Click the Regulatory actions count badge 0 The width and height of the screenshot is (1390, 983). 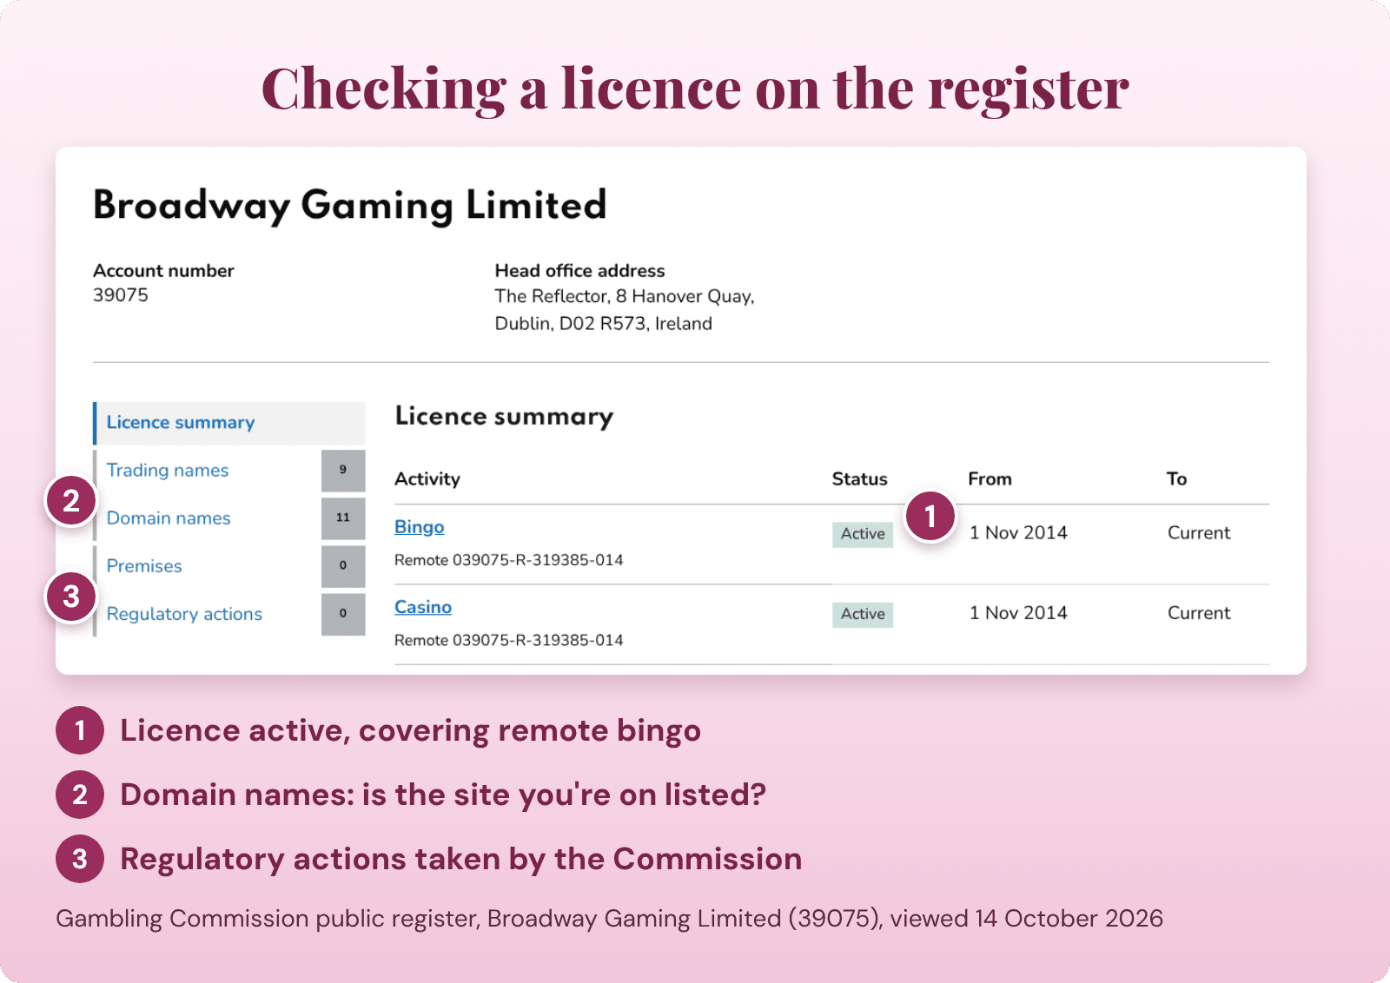tap(343, 614)
